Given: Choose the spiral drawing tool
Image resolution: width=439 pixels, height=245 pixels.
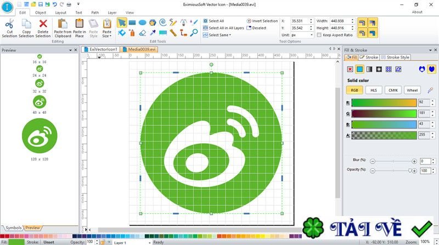Looking at the screenshot, I should click(162, 22).
